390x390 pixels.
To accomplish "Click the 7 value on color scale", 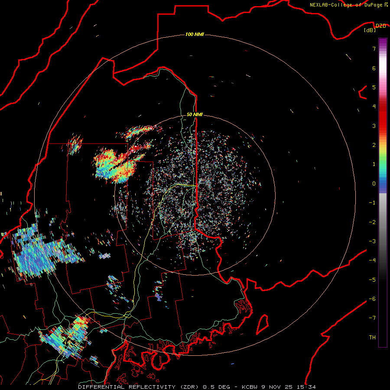I will tap(374, 49).
